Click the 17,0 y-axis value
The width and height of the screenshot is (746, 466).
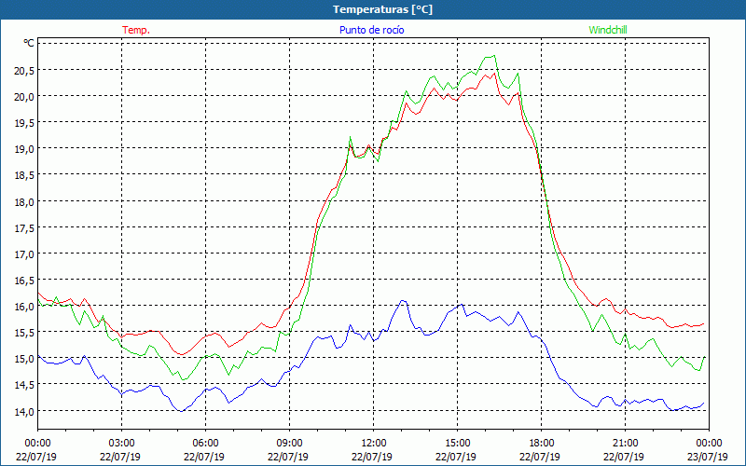[24, 254]
